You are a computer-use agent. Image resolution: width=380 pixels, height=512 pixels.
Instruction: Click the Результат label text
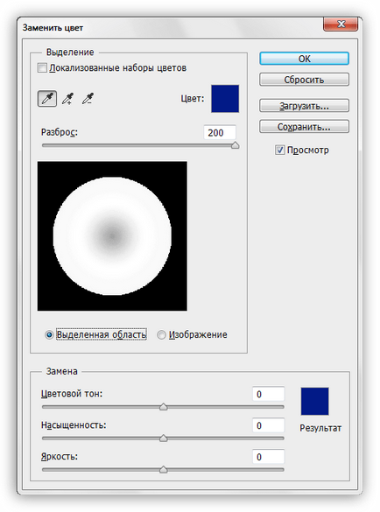320,428
